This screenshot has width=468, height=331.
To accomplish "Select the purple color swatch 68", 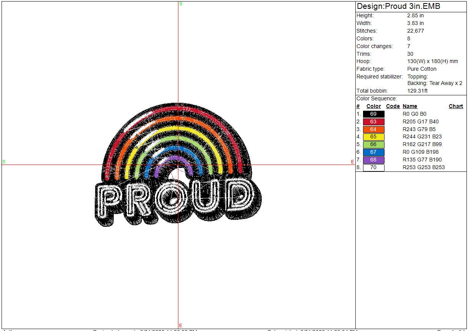I will click(x=373, y=160).
